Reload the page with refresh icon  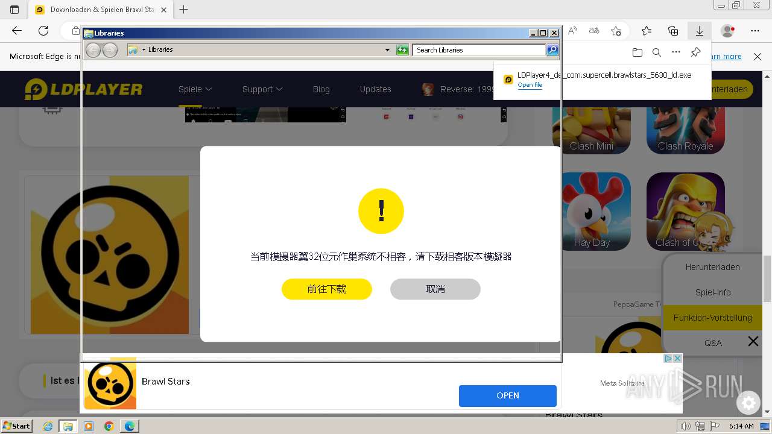click(x=43, y=31)
